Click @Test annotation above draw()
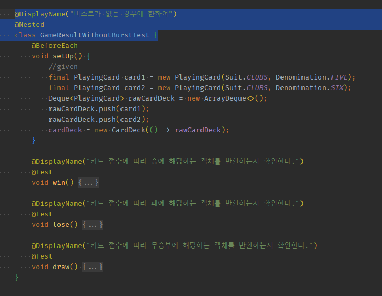This screenshot has width=382, height=296. coord(42,256)
